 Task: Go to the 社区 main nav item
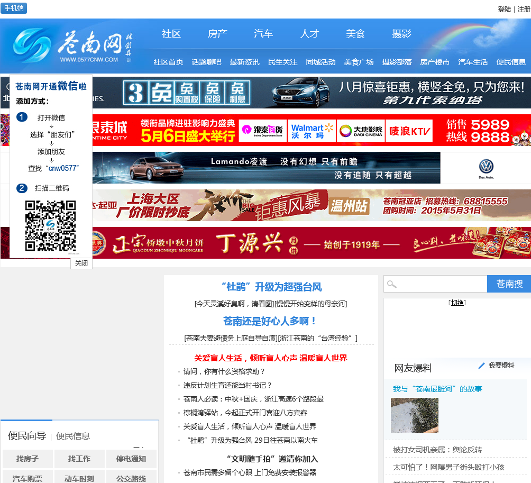tap(171, 33)
